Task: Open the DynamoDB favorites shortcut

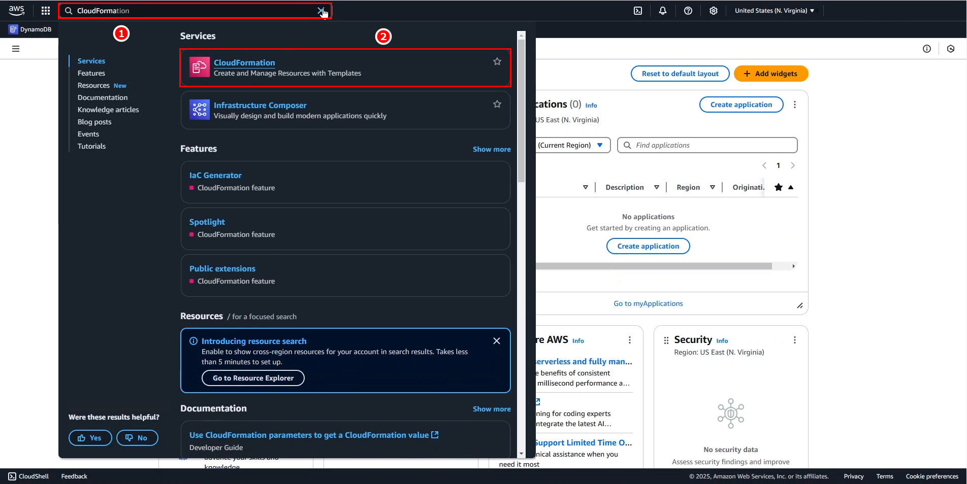Action: (x=30, y=29)
